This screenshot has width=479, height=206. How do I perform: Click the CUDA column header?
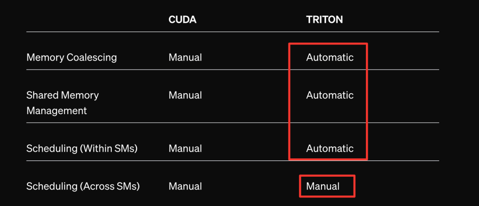(182, 20)
